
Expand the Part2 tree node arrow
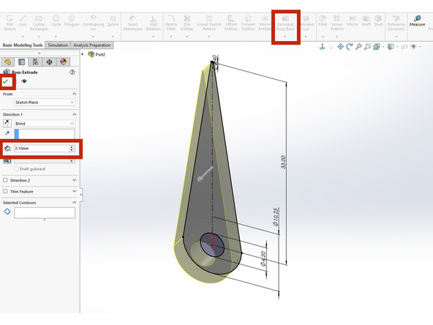83,54
